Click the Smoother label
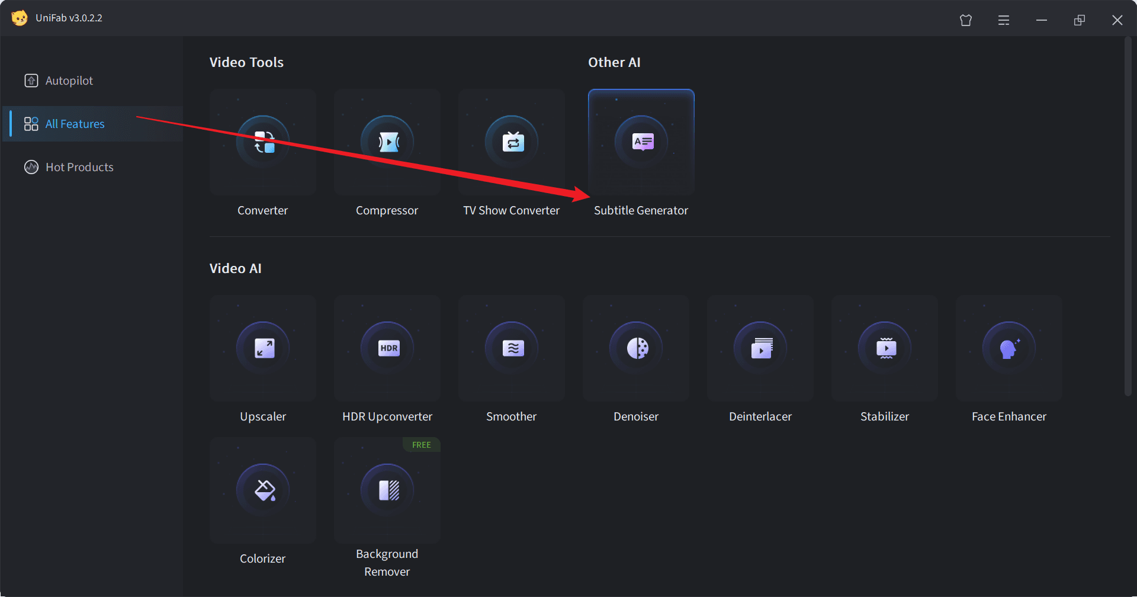The image size is (1137, 597). 511,416
